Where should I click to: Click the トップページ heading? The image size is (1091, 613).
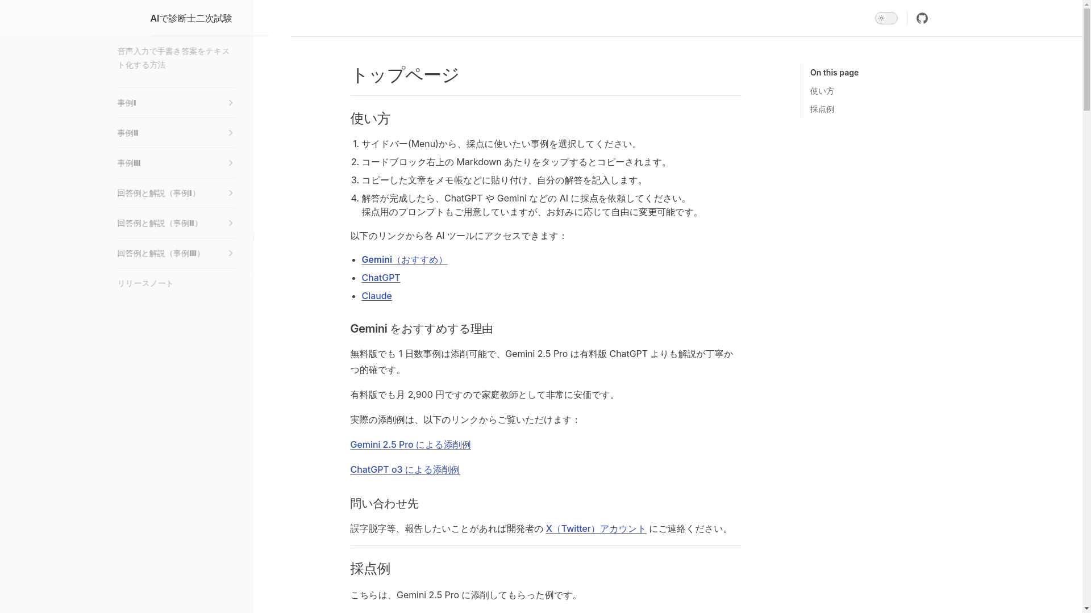coord(405,75)
